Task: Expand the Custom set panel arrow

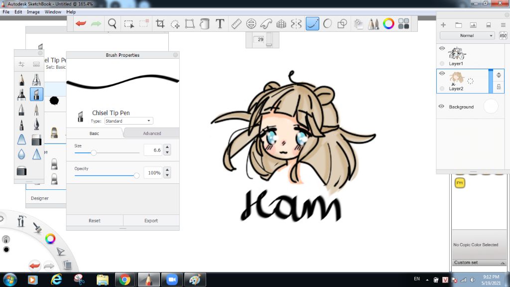Action: (x=503, y=263)
